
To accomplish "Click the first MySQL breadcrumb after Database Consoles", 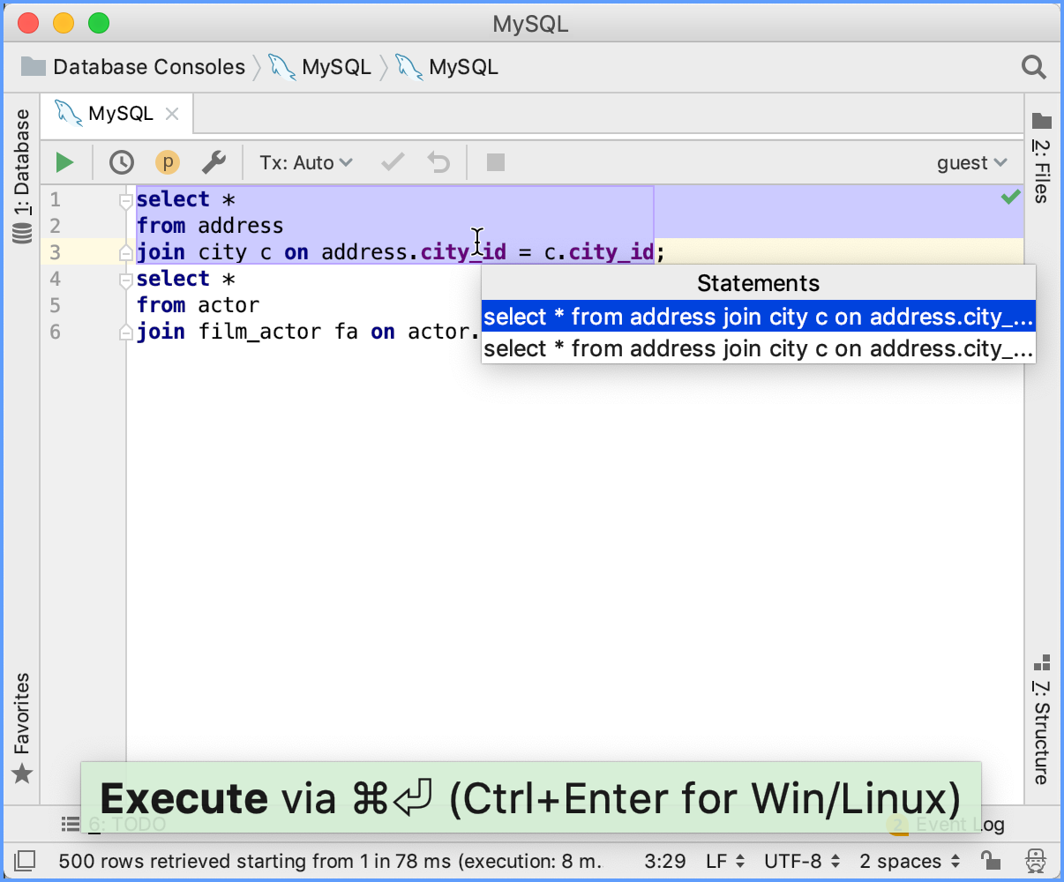I will 320,67.
